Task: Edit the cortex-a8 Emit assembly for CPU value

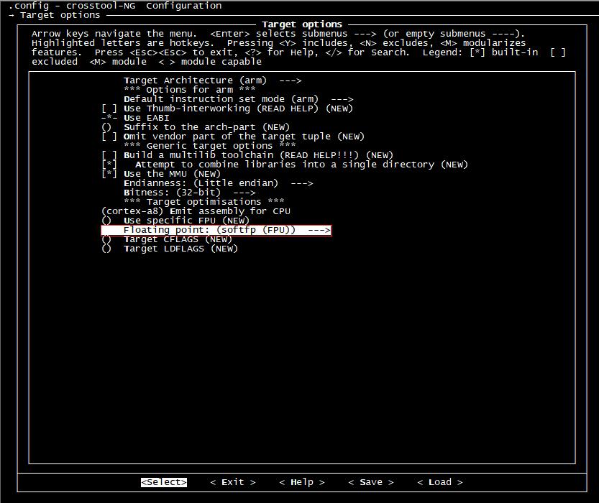Action: [196, 211]
